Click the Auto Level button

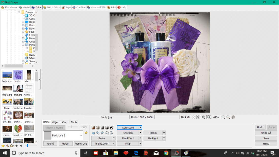pos(128,128)
